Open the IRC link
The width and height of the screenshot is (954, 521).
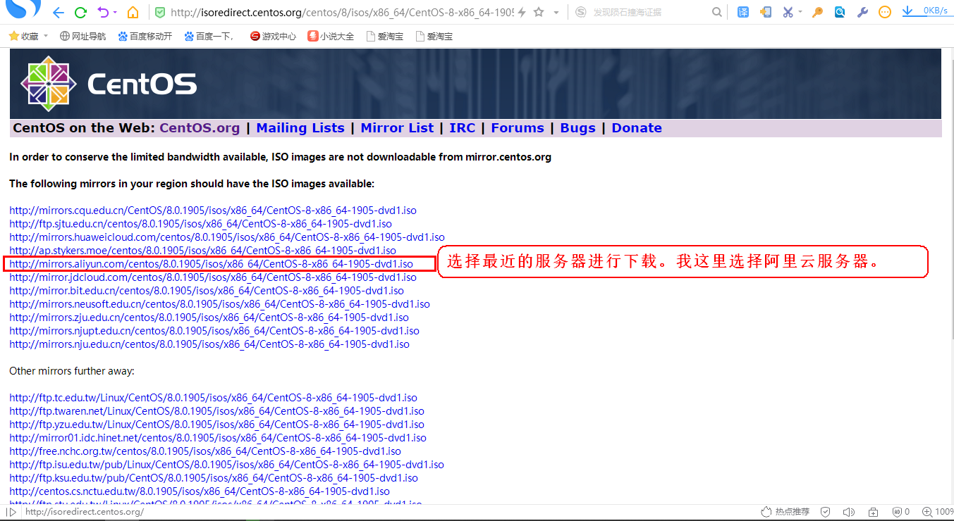[463, 128]
